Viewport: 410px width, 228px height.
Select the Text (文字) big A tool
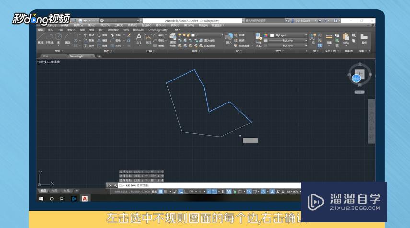point(139,38)
